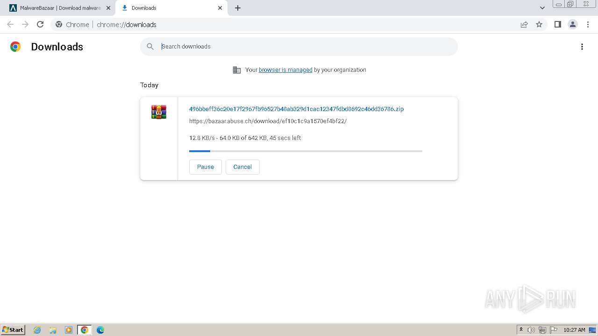Launch Internet Explorer from taskbar
598x336 pixels.
[37, 330]
